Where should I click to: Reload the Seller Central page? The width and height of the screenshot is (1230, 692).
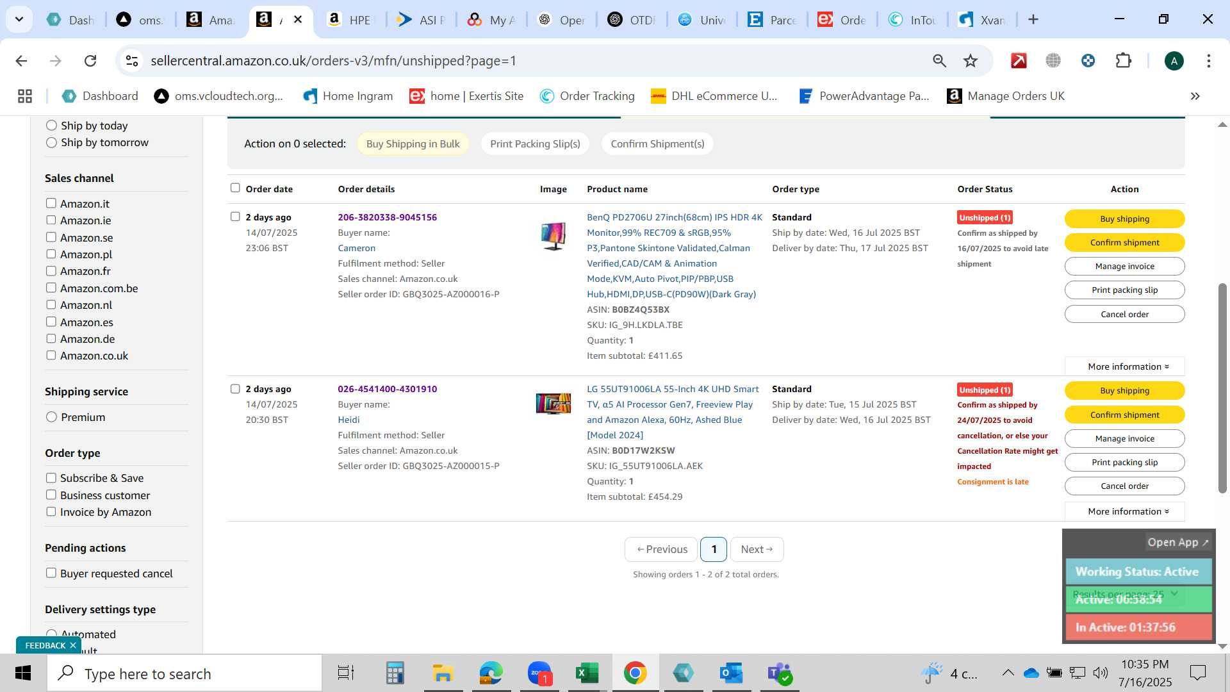pos(90,61)
